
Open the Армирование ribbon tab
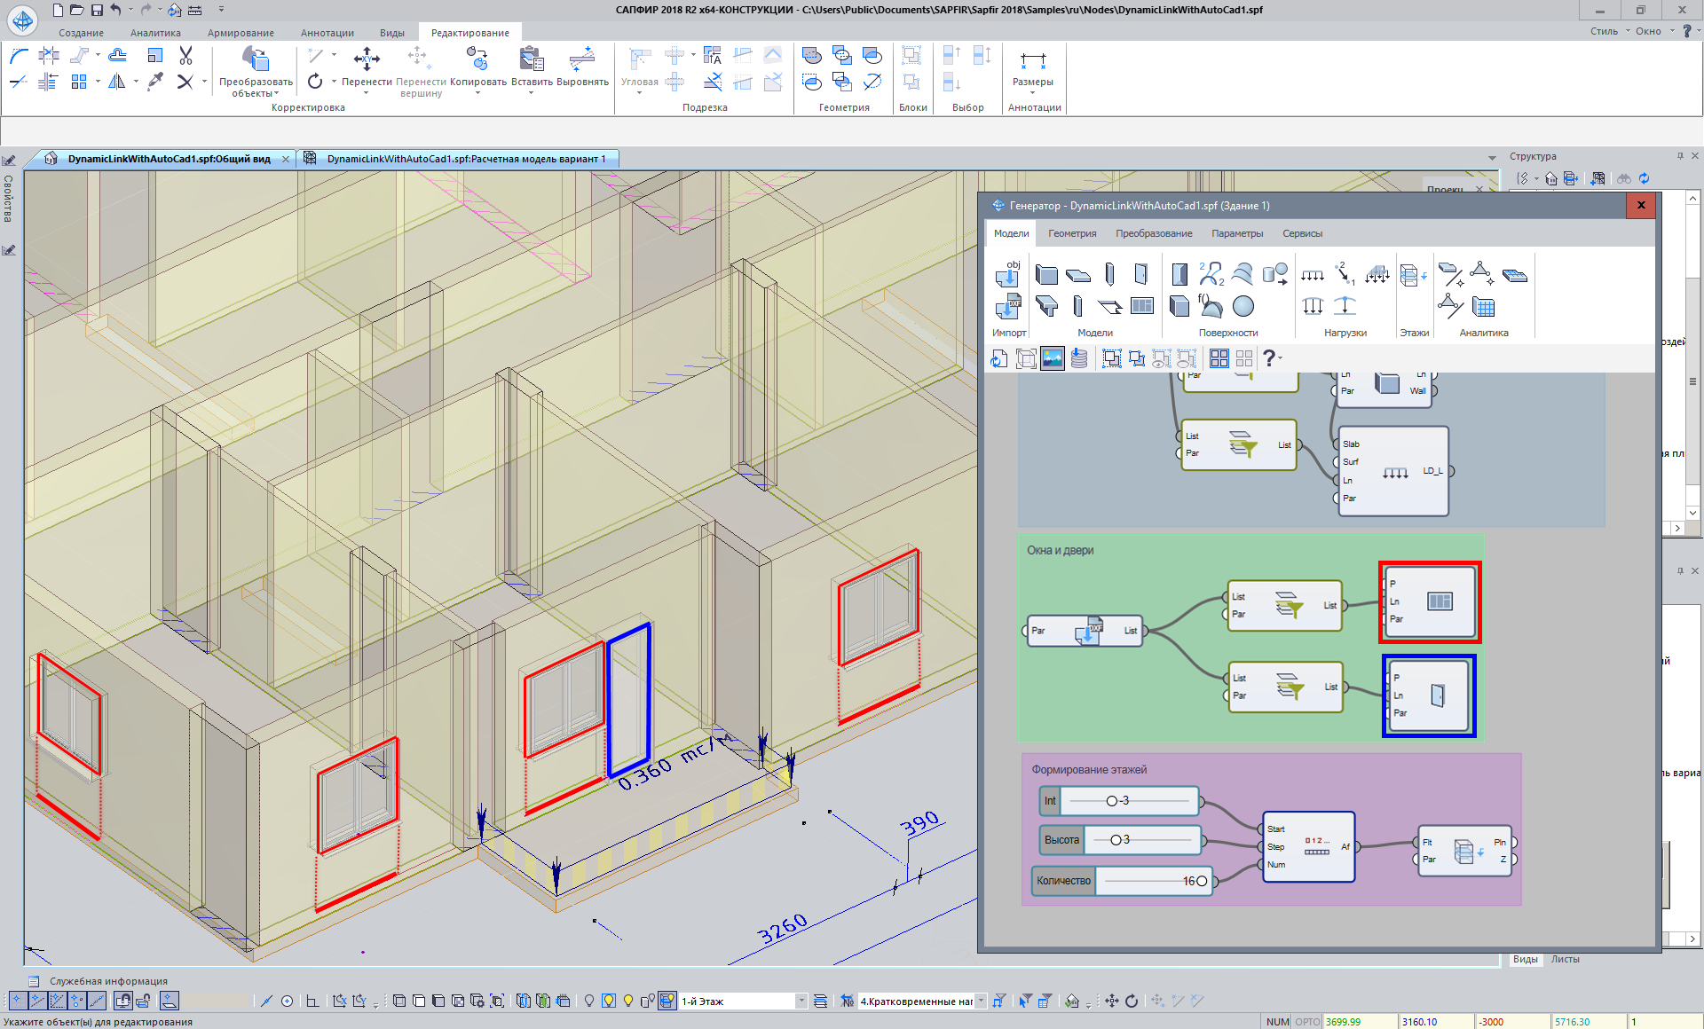[x=241, y=33]
